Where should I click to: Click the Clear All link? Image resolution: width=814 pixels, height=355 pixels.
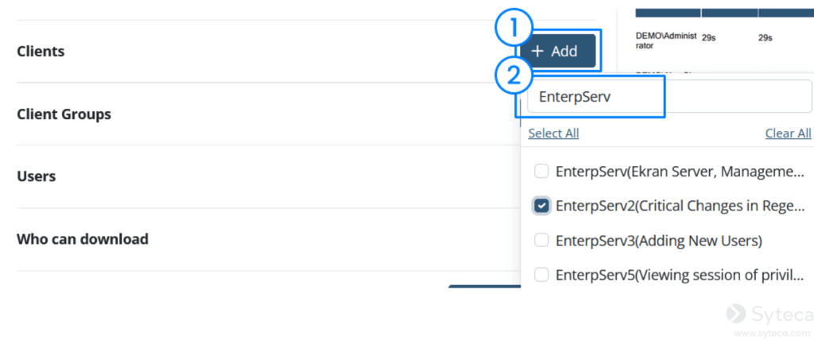tap(788, 133)
